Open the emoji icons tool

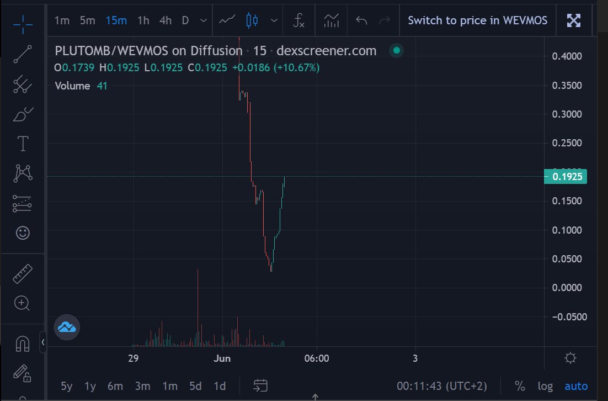click(23, 233)
